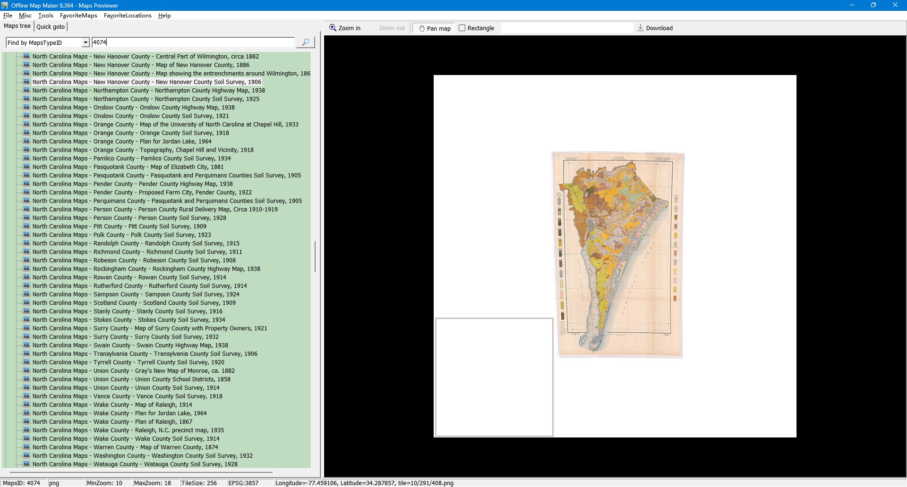Click the maps tree vertical scrollbar thumb
Image resolution: width=907 pixels, height=487 pixels.
[315, 257]
